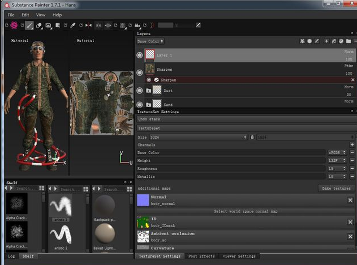The height and width of the screenshot is (265, 357).
Task: Select the Paint brush tool
Action: click(29, 25)
